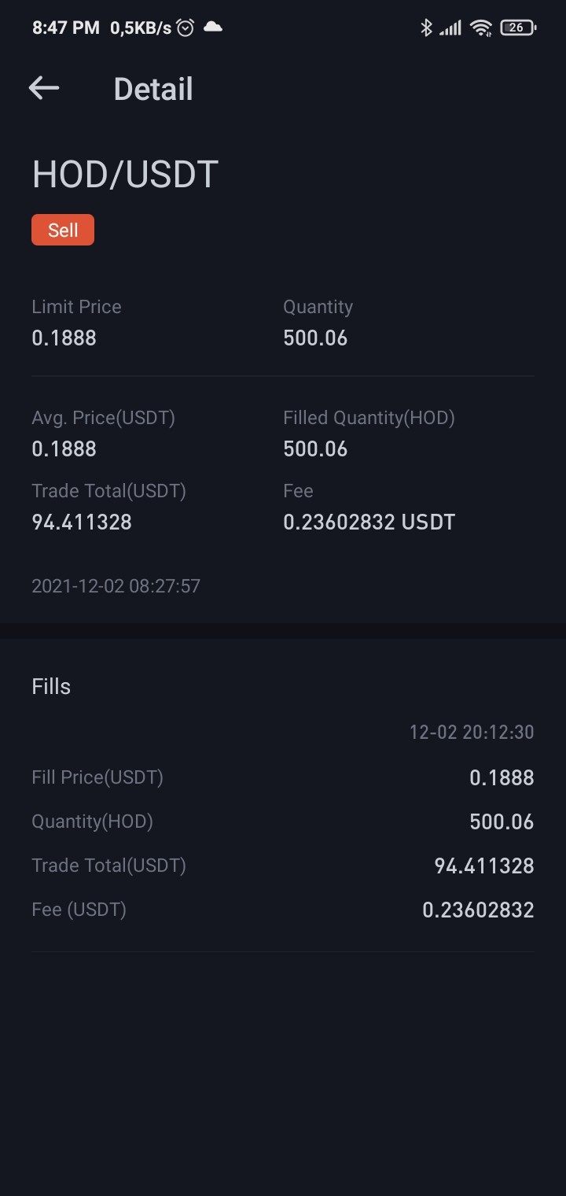Tap the red Sell badge
The height and width of the screenshot is (1196, 566).
(63, 230)
